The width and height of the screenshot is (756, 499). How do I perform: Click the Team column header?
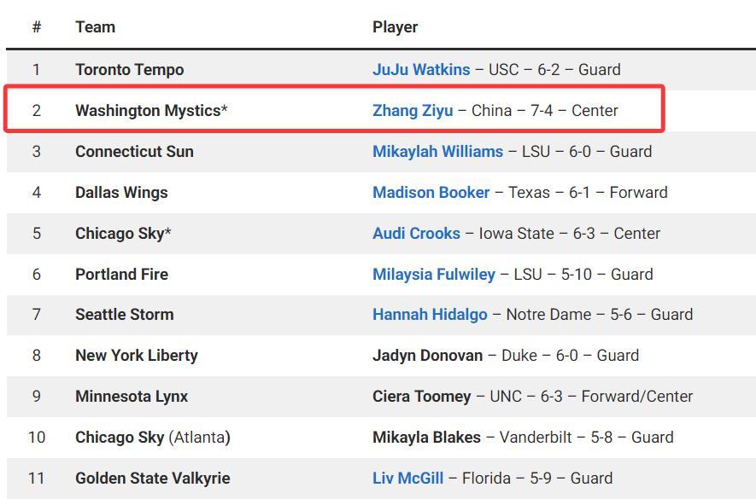click(x=95, y=27)
